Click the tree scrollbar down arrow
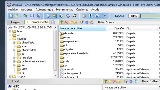The height and width of the screenshot is (90, 160). pos(55,76)
